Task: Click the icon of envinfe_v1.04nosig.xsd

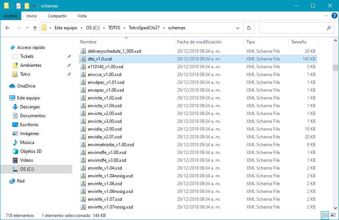Action: [83, 176]
